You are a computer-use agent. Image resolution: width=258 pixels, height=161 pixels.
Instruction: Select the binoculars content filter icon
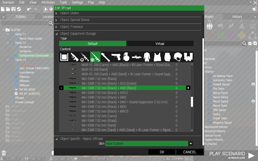point(188,57)
